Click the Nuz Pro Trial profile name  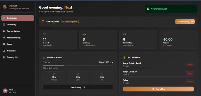coord(12,91)
